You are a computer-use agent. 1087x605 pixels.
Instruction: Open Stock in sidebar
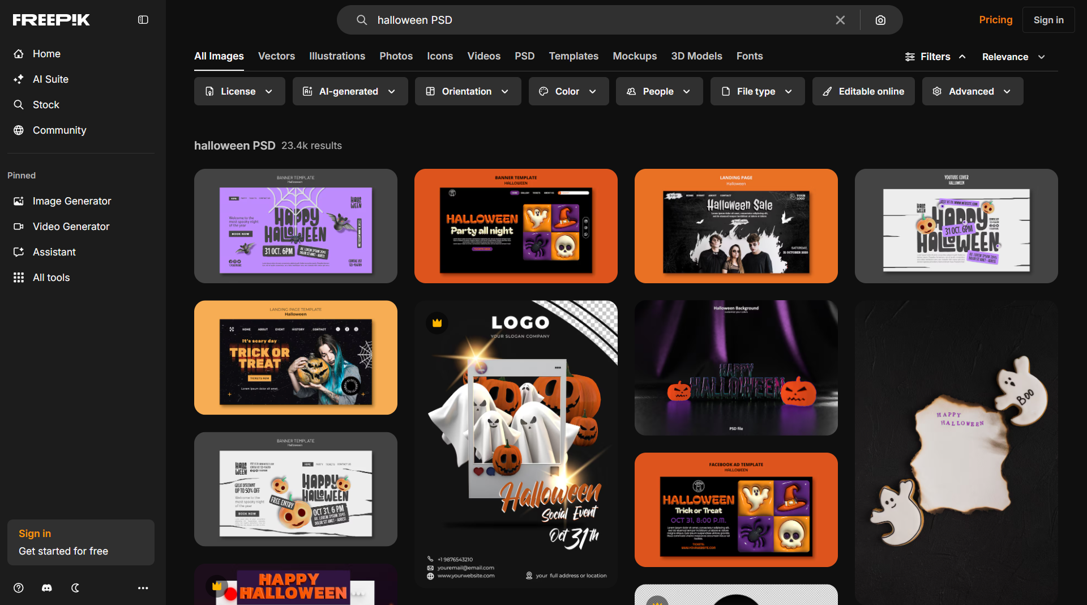click(46, 105)
